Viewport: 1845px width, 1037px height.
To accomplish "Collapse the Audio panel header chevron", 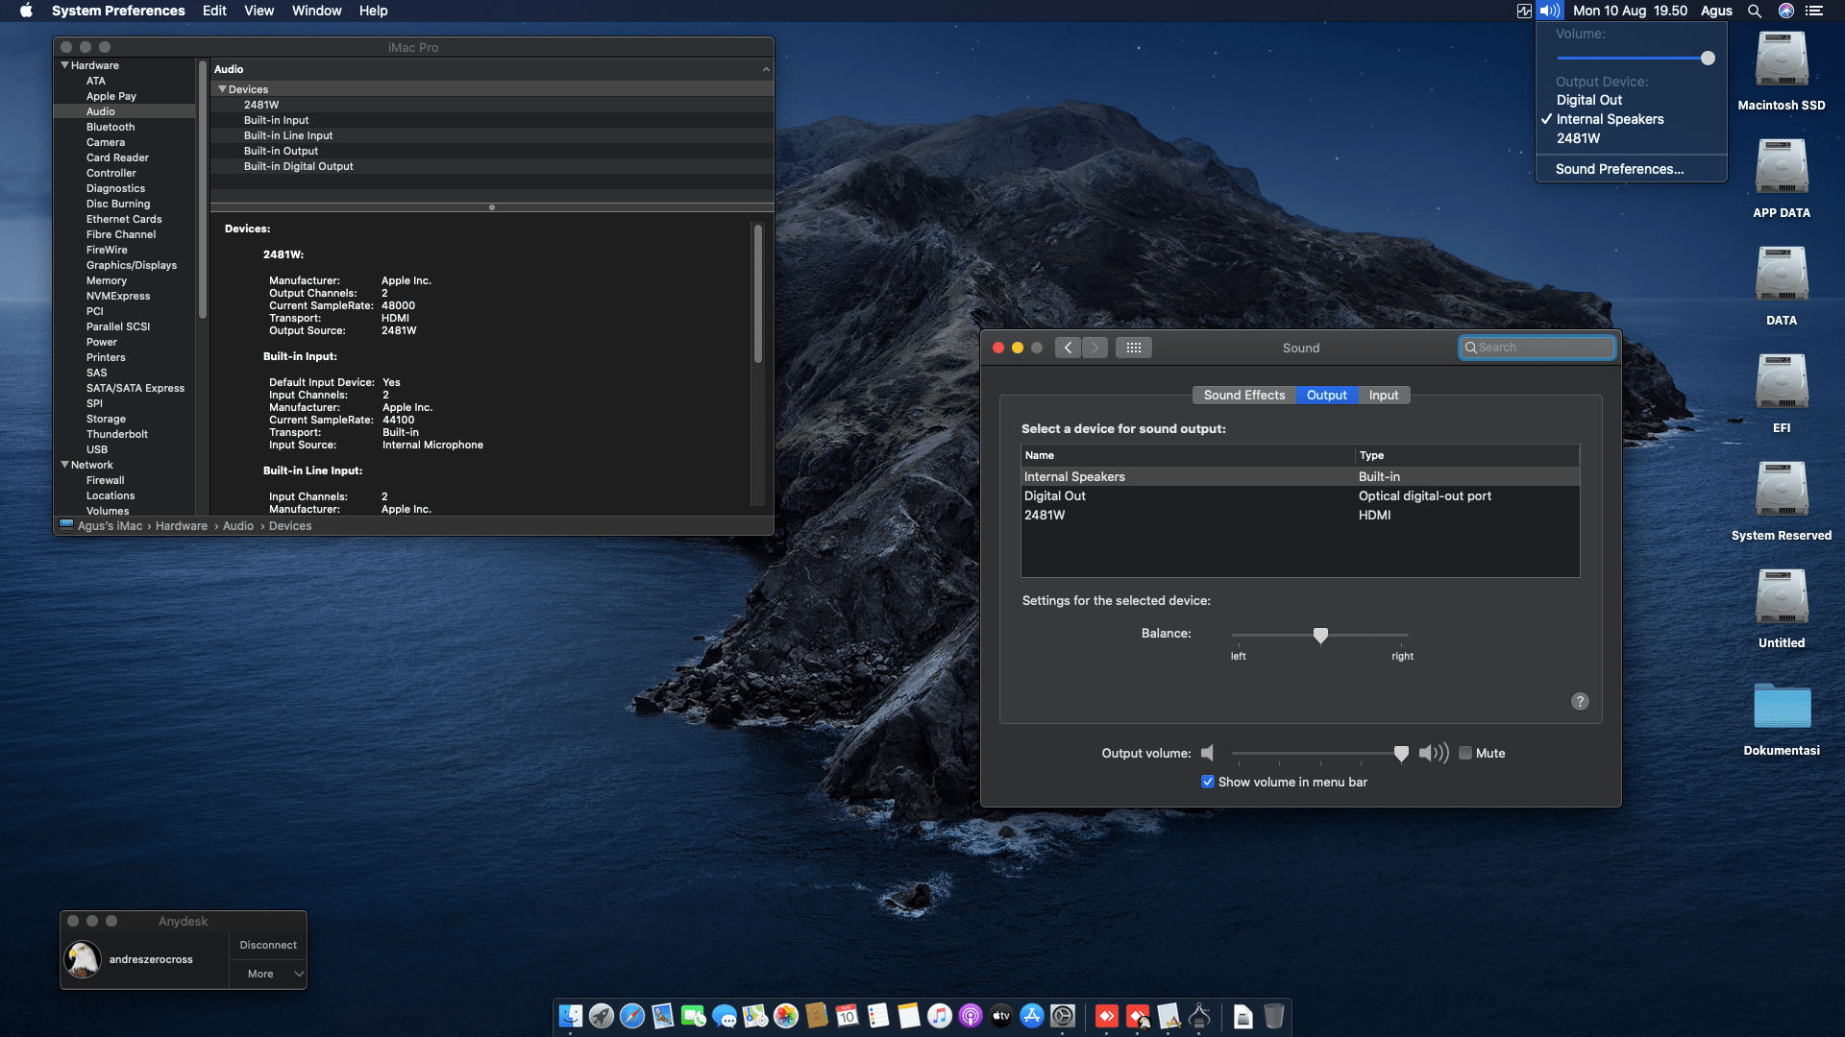I will click(766, 68).
